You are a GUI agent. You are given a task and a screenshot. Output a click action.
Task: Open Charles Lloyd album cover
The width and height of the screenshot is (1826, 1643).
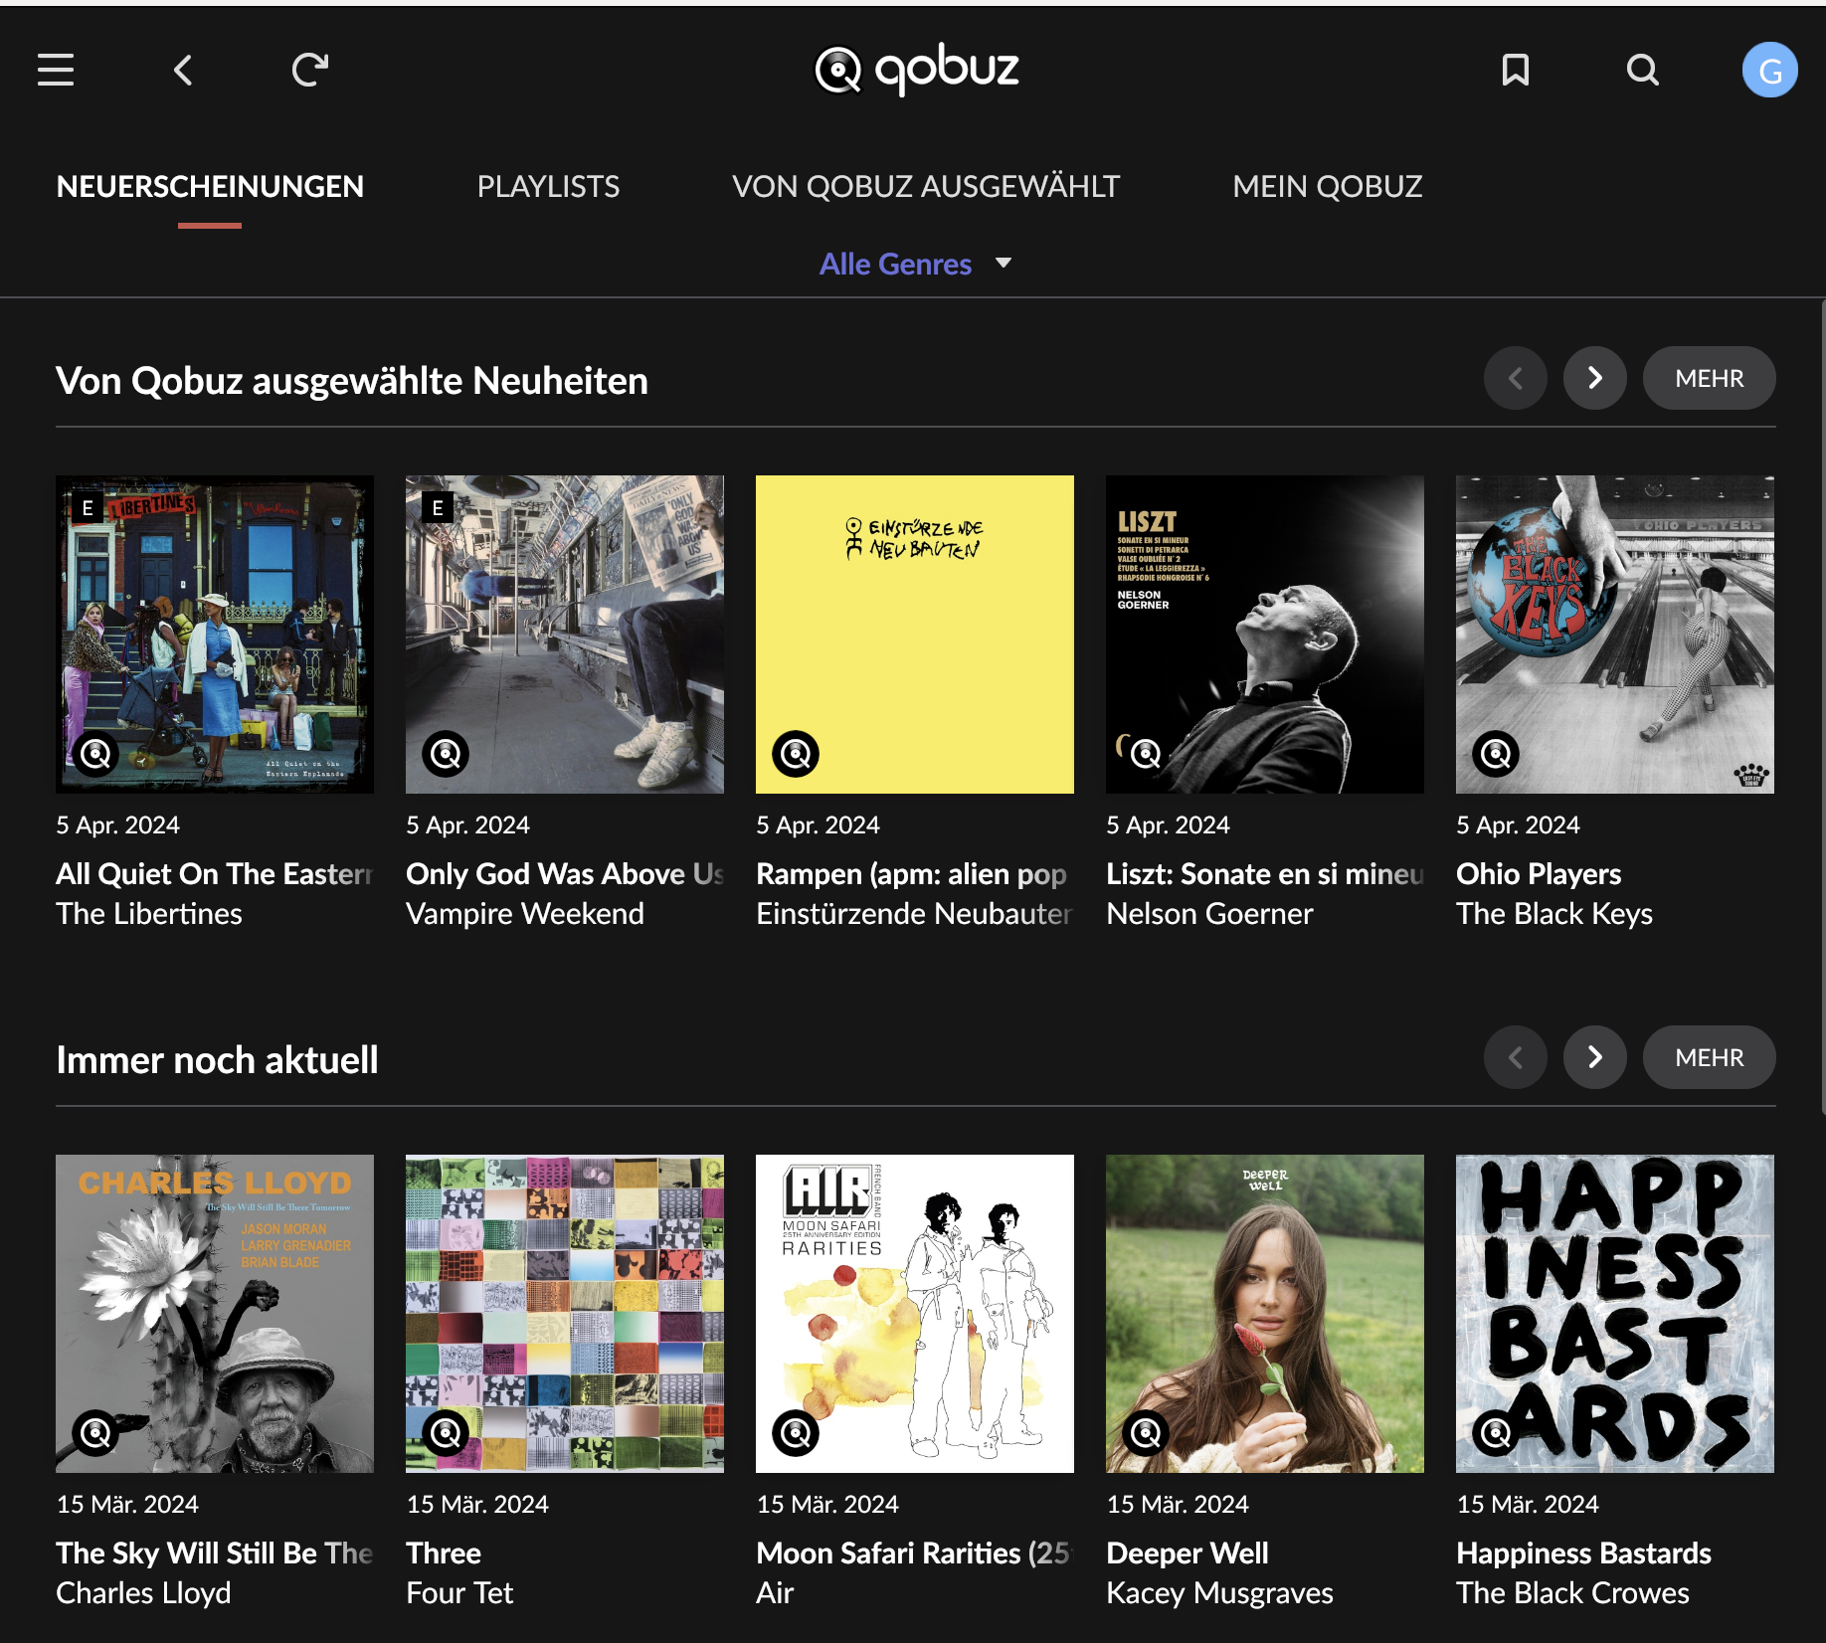(x=215, y=1314)
